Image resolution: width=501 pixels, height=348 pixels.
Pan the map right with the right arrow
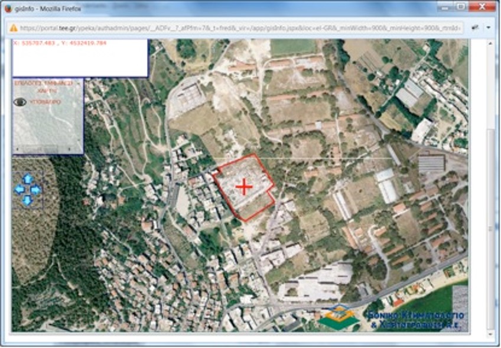[x=36, y=190]
